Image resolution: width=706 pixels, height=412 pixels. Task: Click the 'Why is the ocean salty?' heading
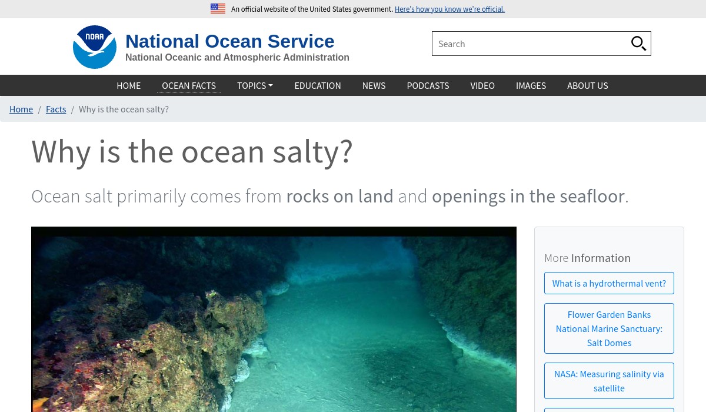pyautogui.click(x=192, y=151)
